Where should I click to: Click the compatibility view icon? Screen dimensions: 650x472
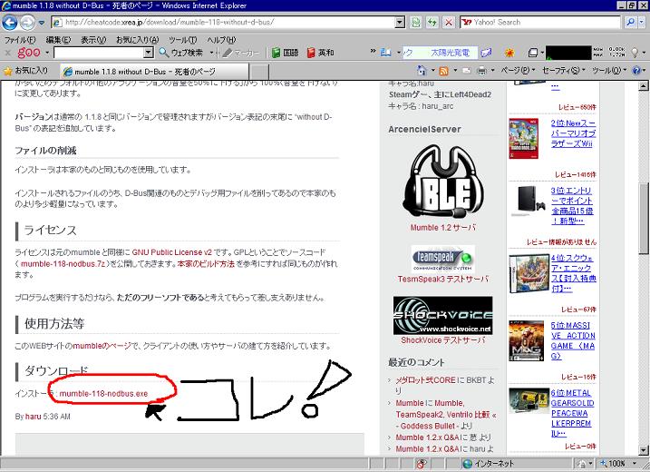(x=415, y=23)
